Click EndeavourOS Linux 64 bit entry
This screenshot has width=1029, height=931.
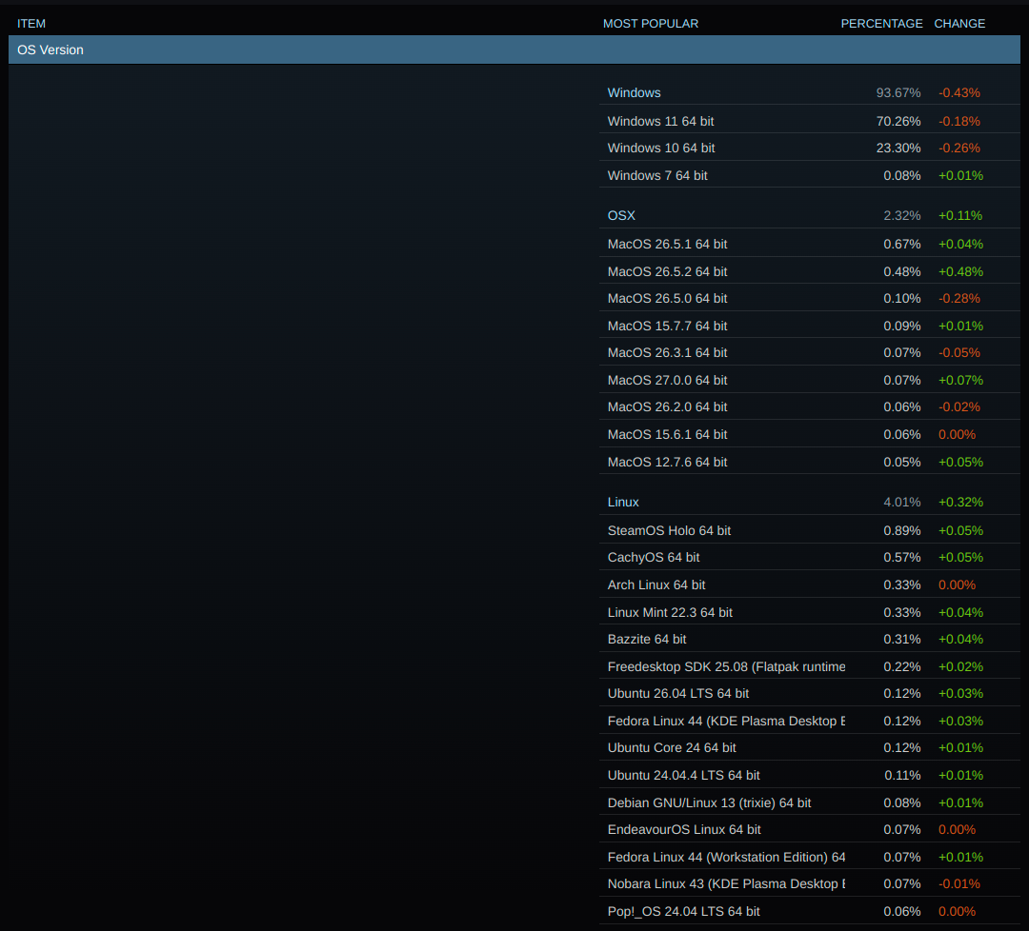809,830
